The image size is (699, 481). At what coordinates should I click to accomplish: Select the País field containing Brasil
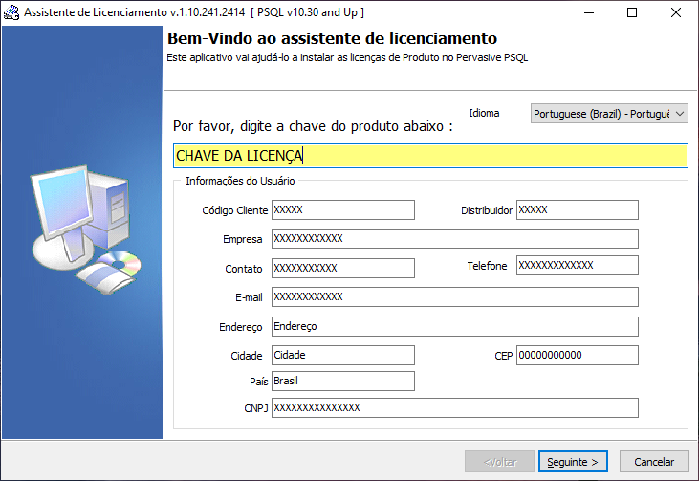coord(343,381)
